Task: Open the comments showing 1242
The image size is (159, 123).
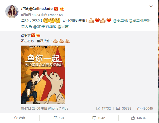Action: (x=99, y=118)
